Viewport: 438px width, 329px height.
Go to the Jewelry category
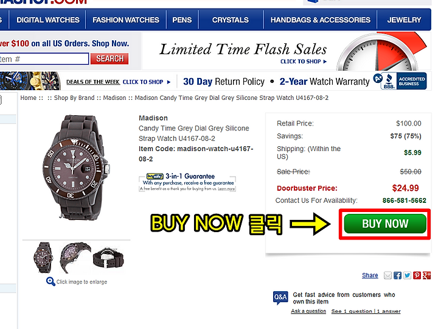404,20
